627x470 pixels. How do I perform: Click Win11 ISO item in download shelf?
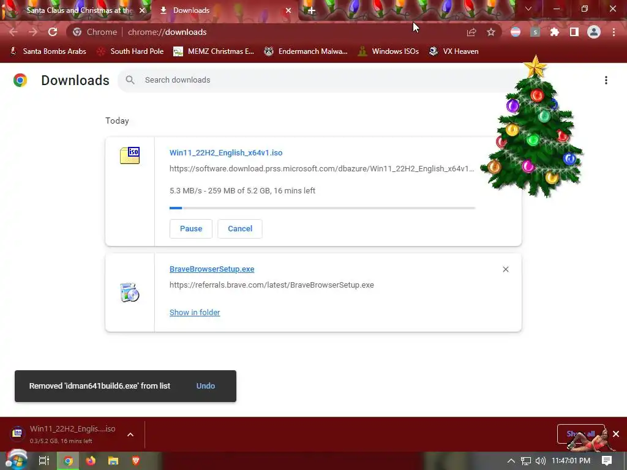point(64,434)
